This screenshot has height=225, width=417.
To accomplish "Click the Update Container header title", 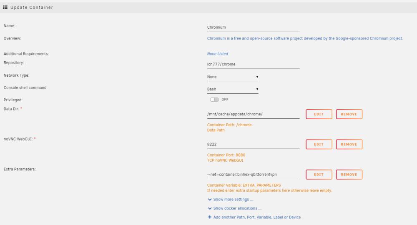I will tap(32, 7).
